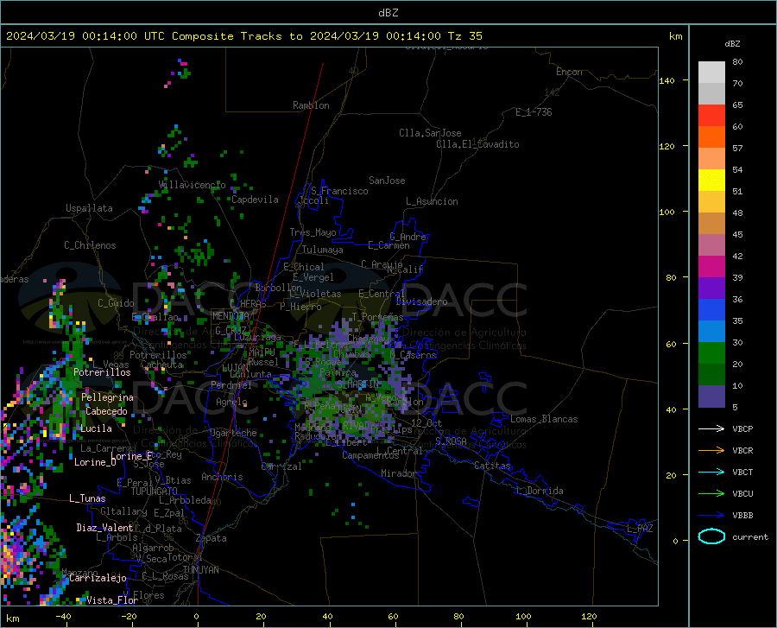
Task: Click the Tulumaya map label
Action: click(322, 250)
